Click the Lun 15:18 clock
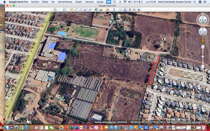Screen dimensions: 210x131 point(151,2)
